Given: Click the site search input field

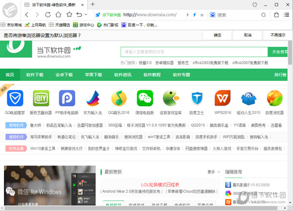Looking at the screenshot, I should (194, 52).
